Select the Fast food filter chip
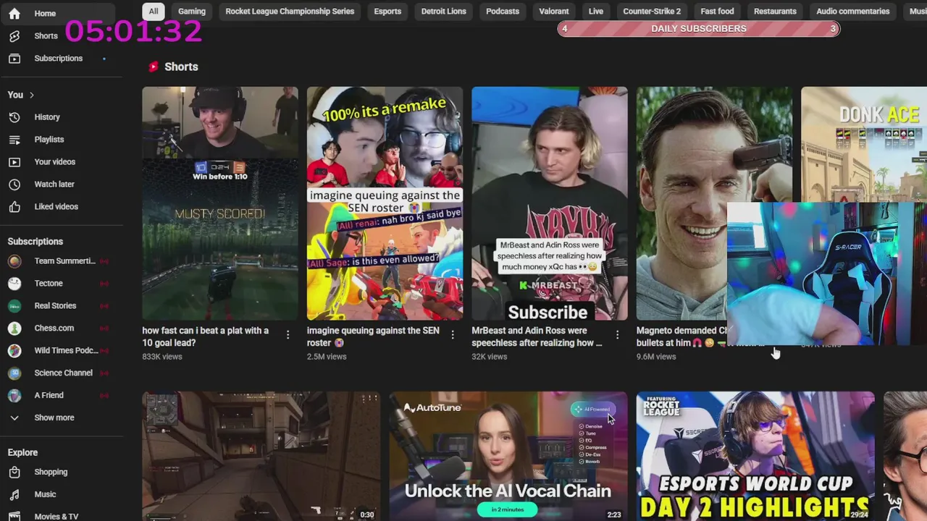927x521 pixels. [x=717, y=11]
